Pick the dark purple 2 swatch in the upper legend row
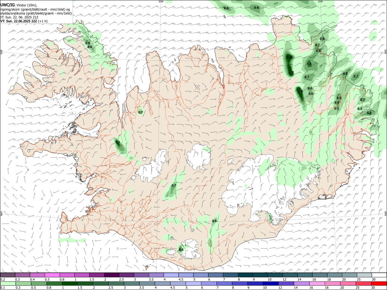Viewport: 387px width, 290px height. pos(111,275)
